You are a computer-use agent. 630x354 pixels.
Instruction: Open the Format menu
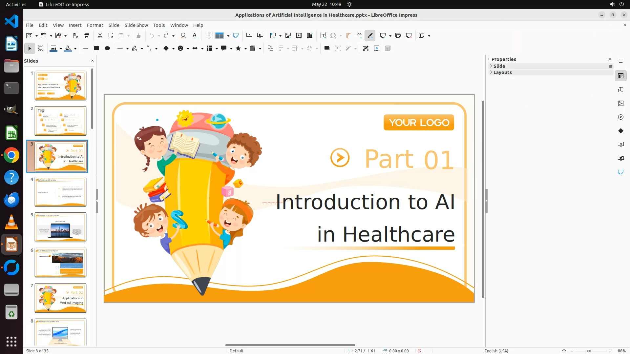click(x=95, y=25)
